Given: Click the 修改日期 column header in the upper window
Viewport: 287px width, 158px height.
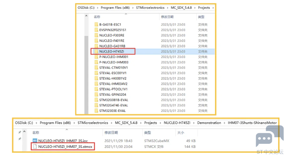Looking at the screenshot, I should coord(167,17).
